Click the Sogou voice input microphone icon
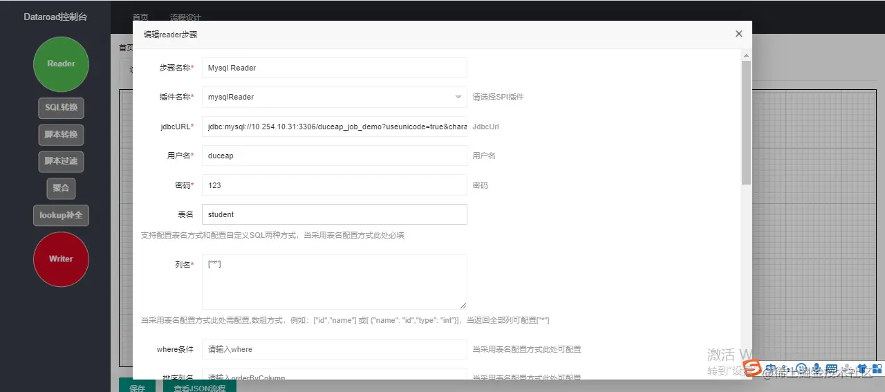 pos(817,369)
